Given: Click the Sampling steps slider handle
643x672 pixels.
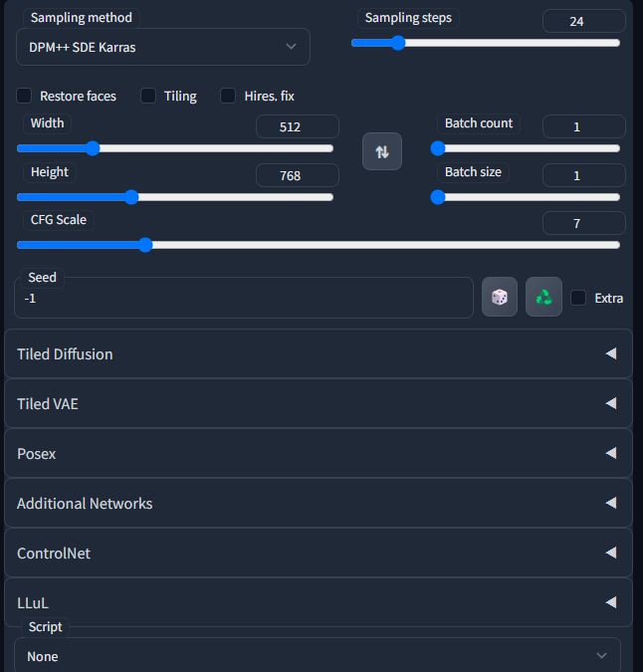Looking at the screenshot, I should tap(398, 43).
